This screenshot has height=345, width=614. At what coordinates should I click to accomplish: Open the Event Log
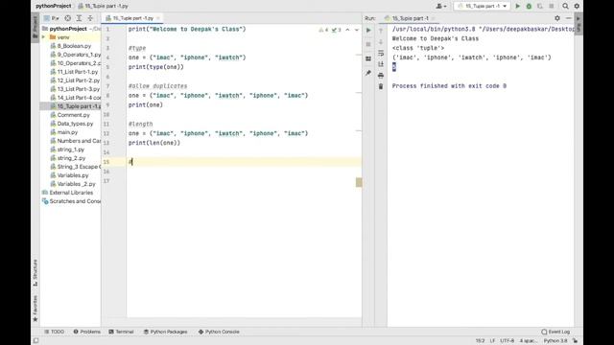pyautogui.click(x=555, y=332)
